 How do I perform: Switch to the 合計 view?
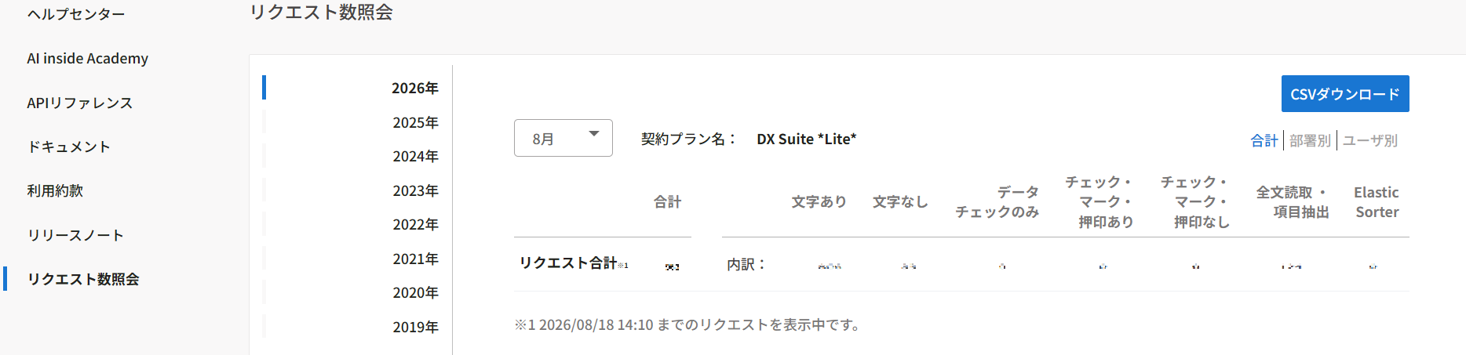pos(1264,140)
